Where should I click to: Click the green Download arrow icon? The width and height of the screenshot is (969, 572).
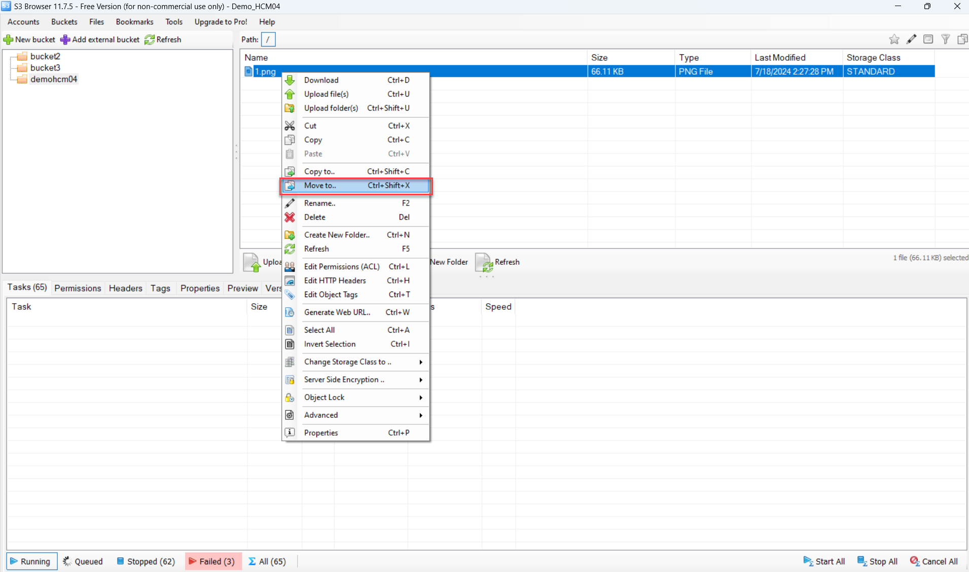[x=290, y=80]
